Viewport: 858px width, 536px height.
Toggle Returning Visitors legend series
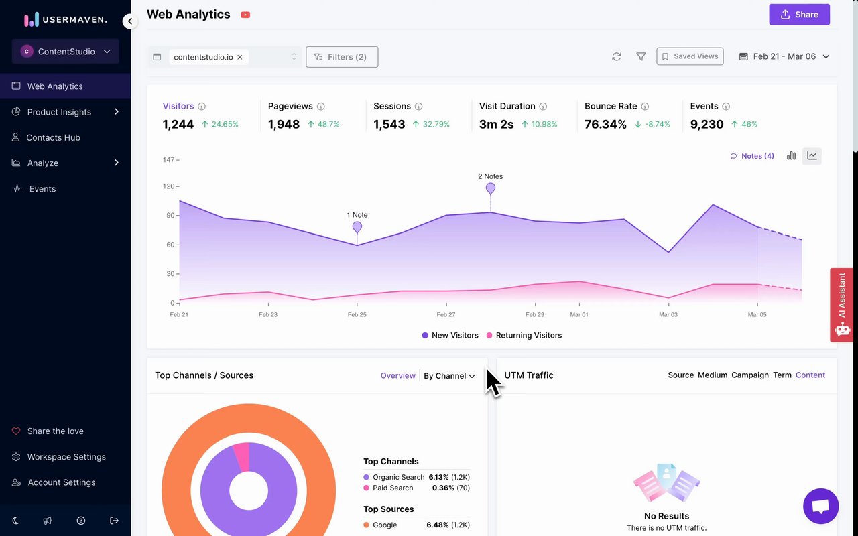tap(524, 335)
